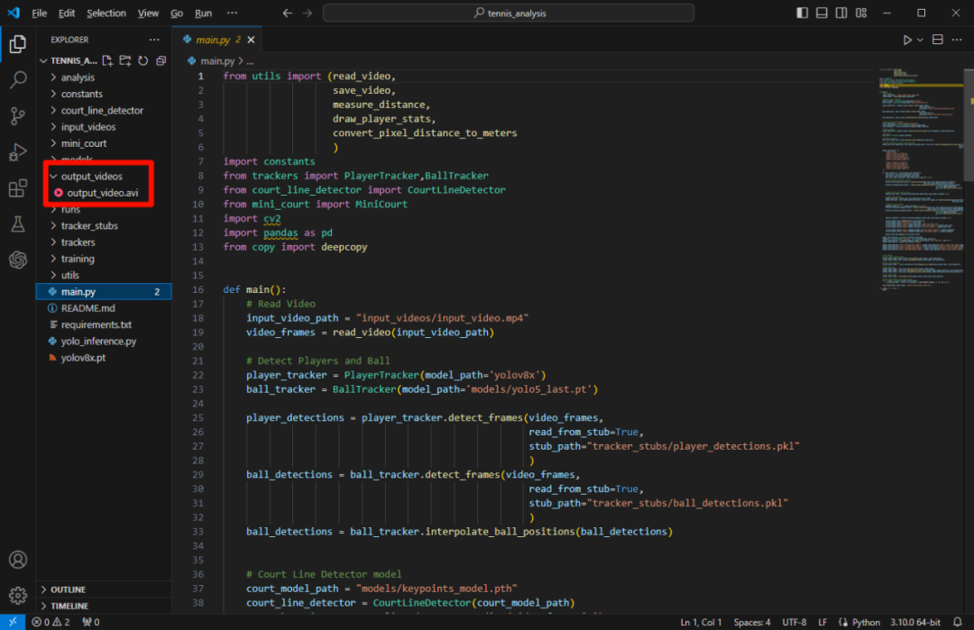This screenshot has height=630, width=974.
Task: Open the Edit menu
Action: click(67, 13)
